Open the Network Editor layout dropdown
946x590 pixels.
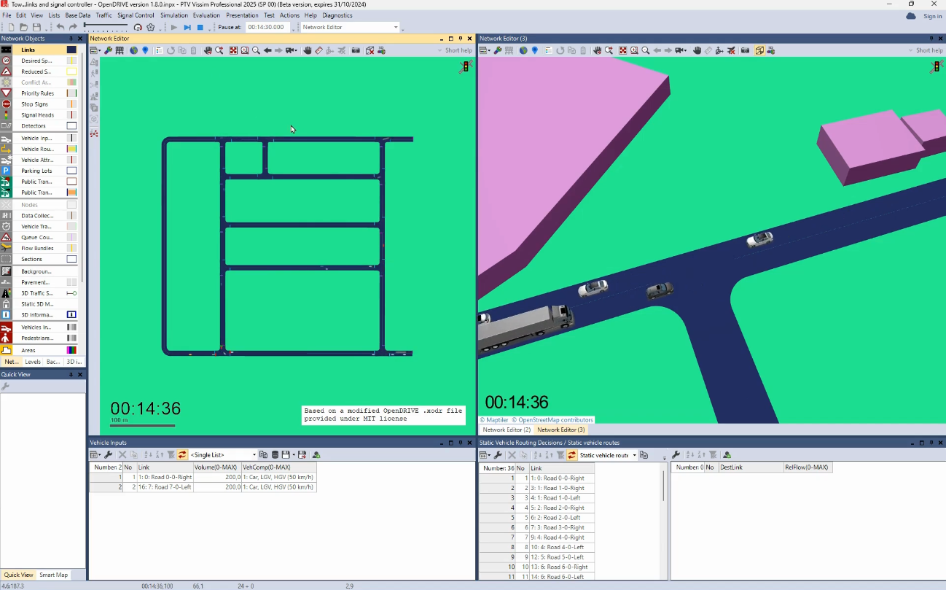click(x=396, y=27)
